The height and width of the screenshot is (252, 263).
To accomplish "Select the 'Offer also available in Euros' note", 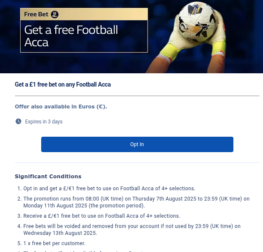I will [61, 107].
